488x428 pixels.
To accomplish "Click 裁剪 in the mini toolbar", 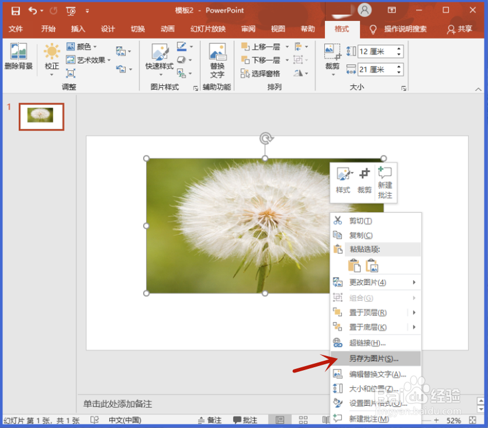I will pyautogui.click(x=365, y=181).
